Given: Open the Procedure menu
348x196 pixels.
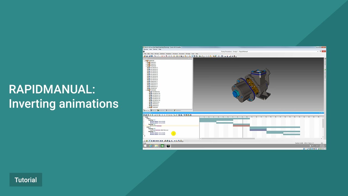Looking at the screenshot, I should pyautogui.click(x=175, y=54).
